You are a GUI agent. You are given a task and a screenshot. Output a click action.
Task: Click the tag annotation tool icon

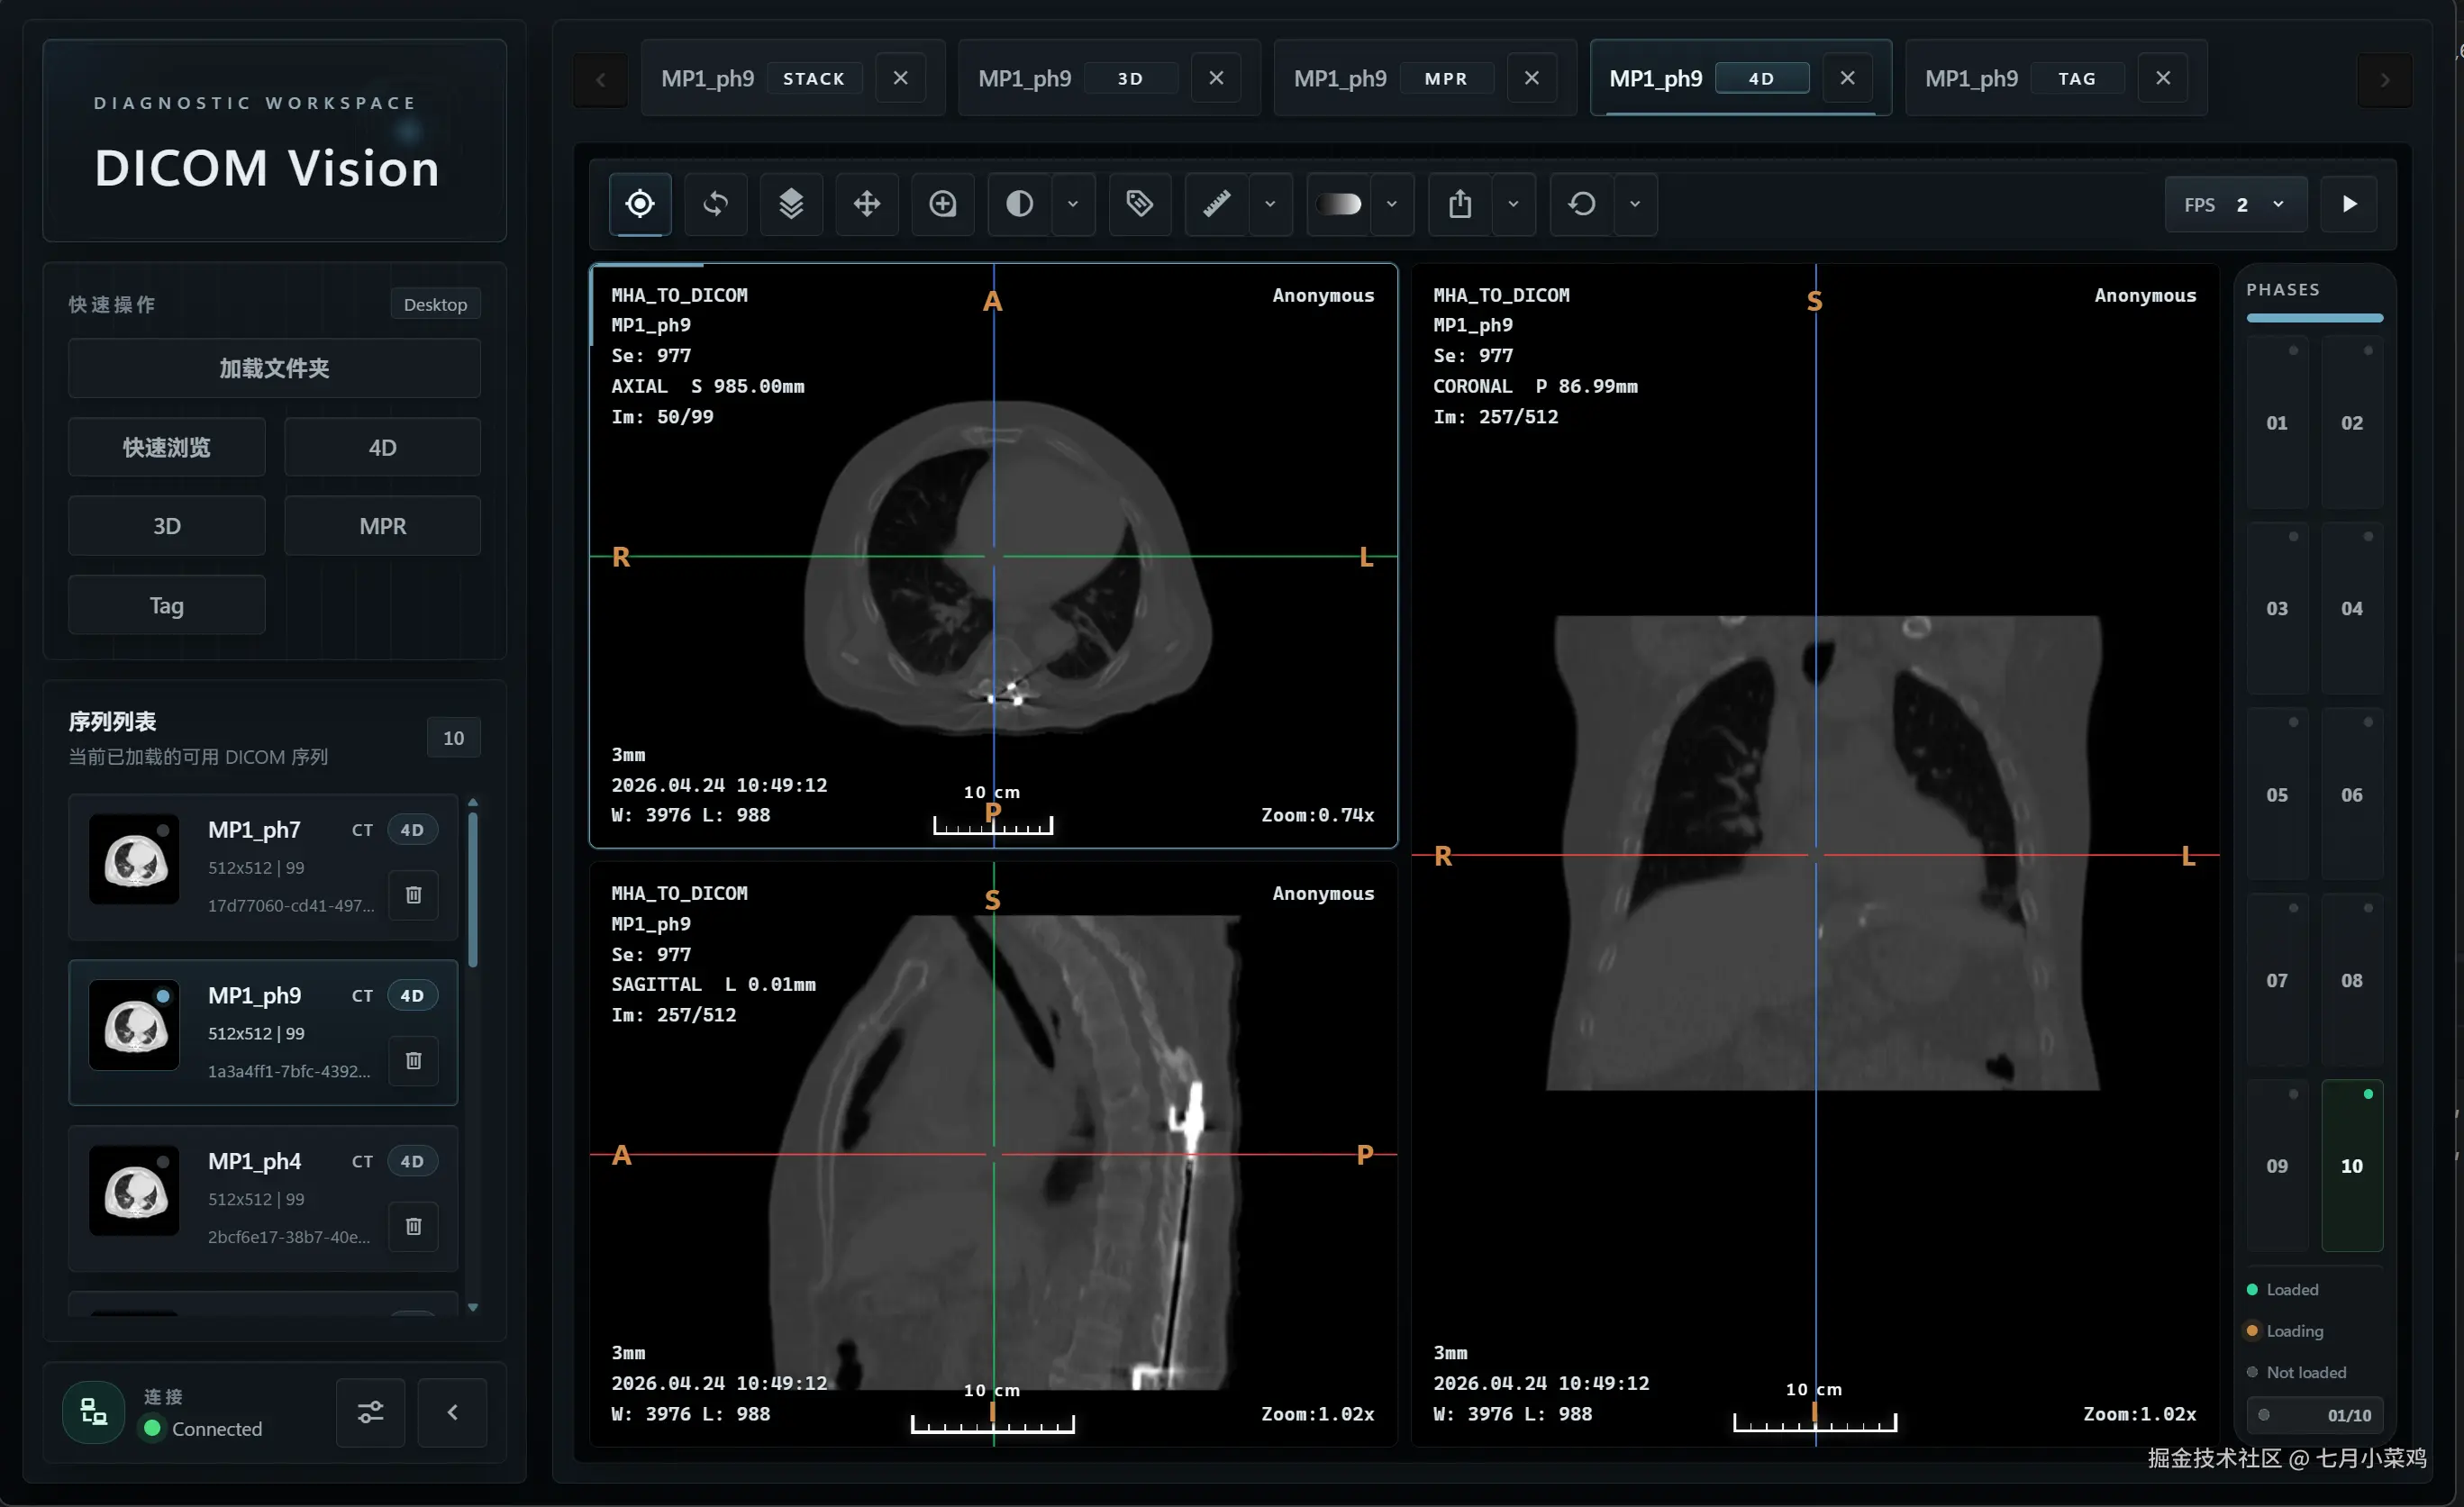coord(1140,204)
